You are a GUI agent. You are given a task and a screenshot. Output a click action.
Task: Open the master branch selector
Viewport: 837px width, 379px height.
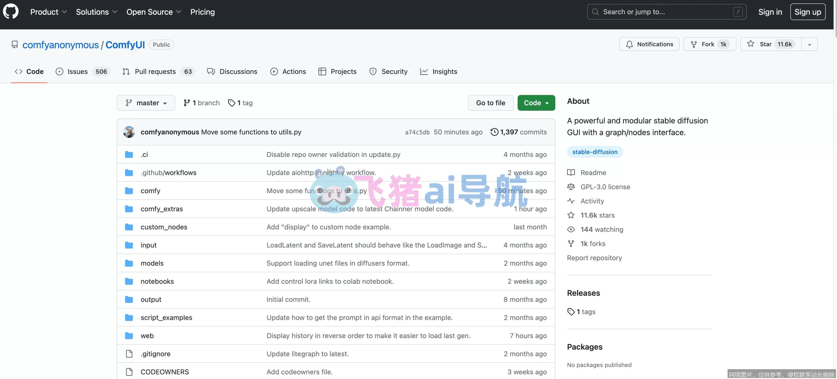tap(146, 103)
